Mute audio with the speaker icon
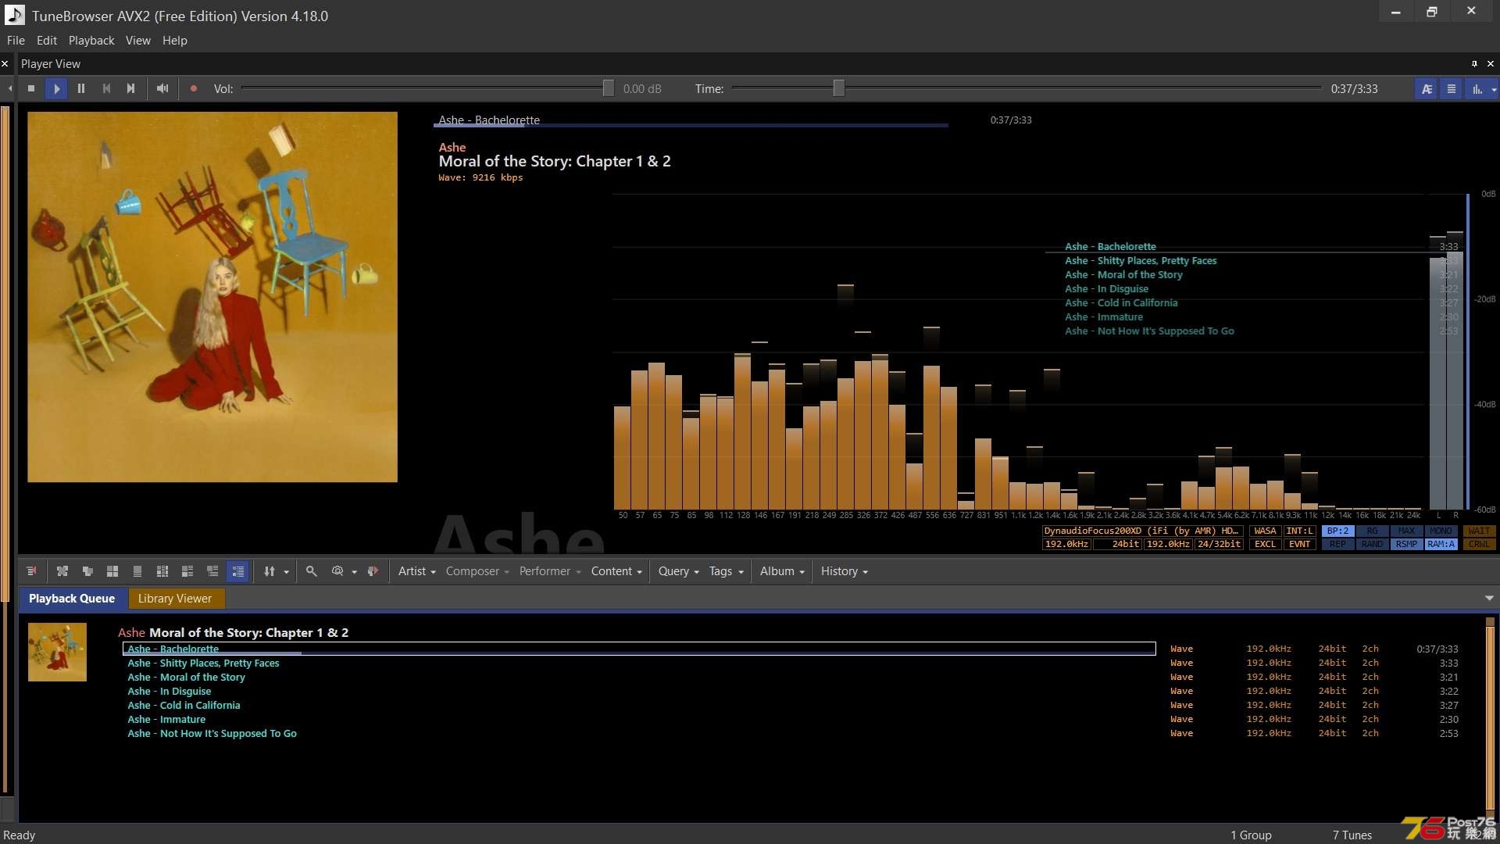 click(x=162, y=89)
